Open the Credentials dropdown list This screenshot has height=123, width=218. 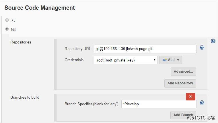click(125, 60)
